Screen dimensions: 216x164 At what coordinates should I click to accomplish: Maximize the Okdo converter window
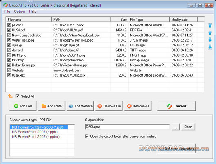[x=200, y=5]
